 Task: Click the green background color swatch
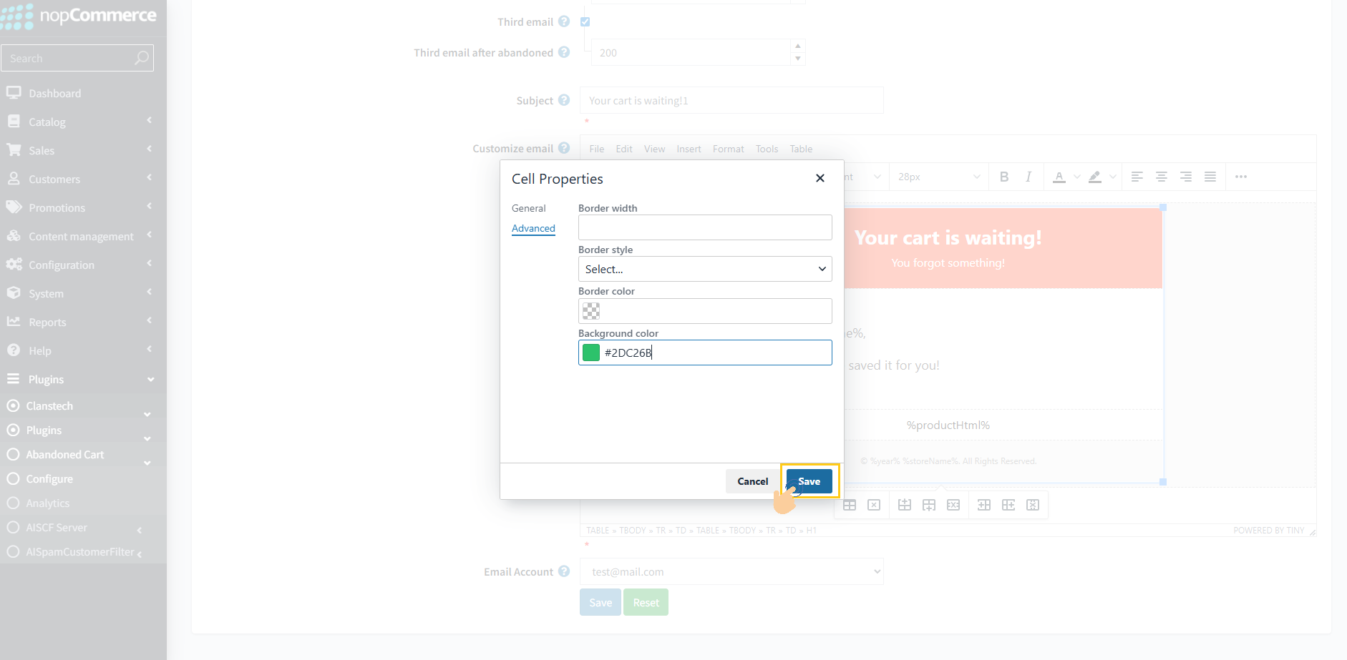pyautogui.click(x=591, y=353)
